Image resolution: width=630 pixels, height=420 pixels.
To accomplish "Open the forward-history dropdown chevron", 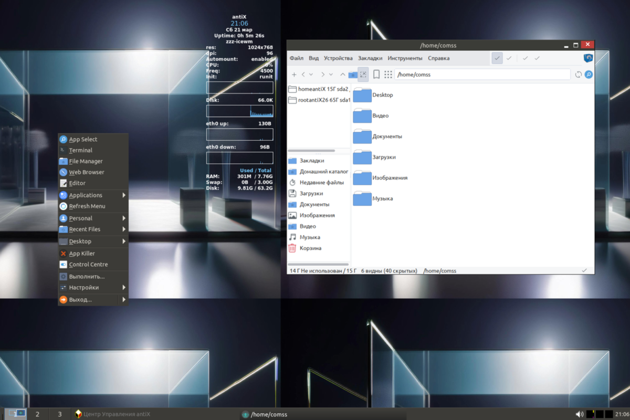I will pyautogui.click(x=331, y=75).
